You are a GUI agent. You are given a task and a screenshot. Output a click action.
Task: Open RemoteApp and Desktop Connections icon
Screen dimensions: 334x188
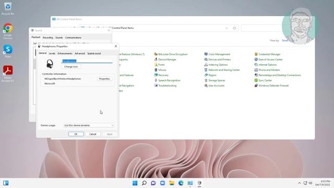(256, 75)
